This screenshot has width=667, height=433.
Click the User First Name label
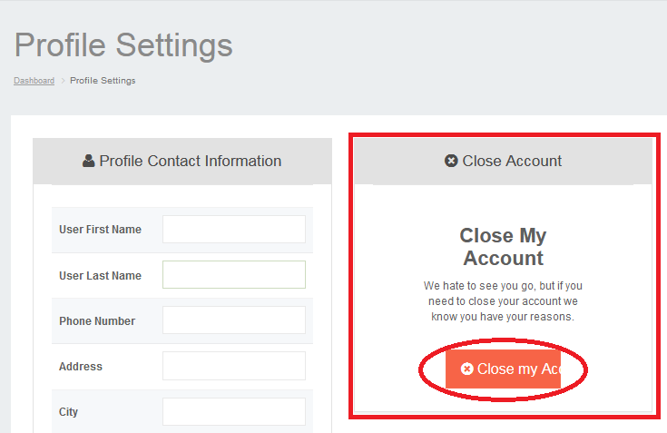[100, 230]
